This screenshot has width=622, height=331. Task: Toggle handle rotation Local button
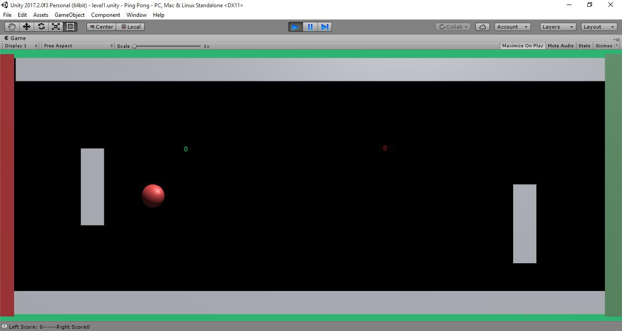click(131, 27)
